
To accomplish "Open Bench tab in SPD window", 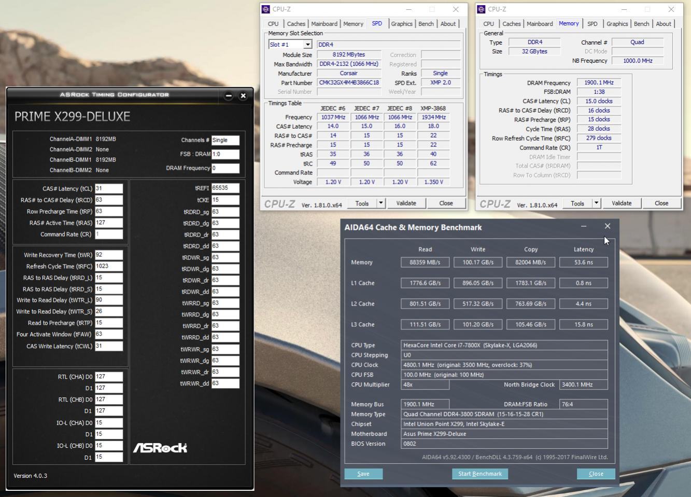I will [x=426, y=24].
